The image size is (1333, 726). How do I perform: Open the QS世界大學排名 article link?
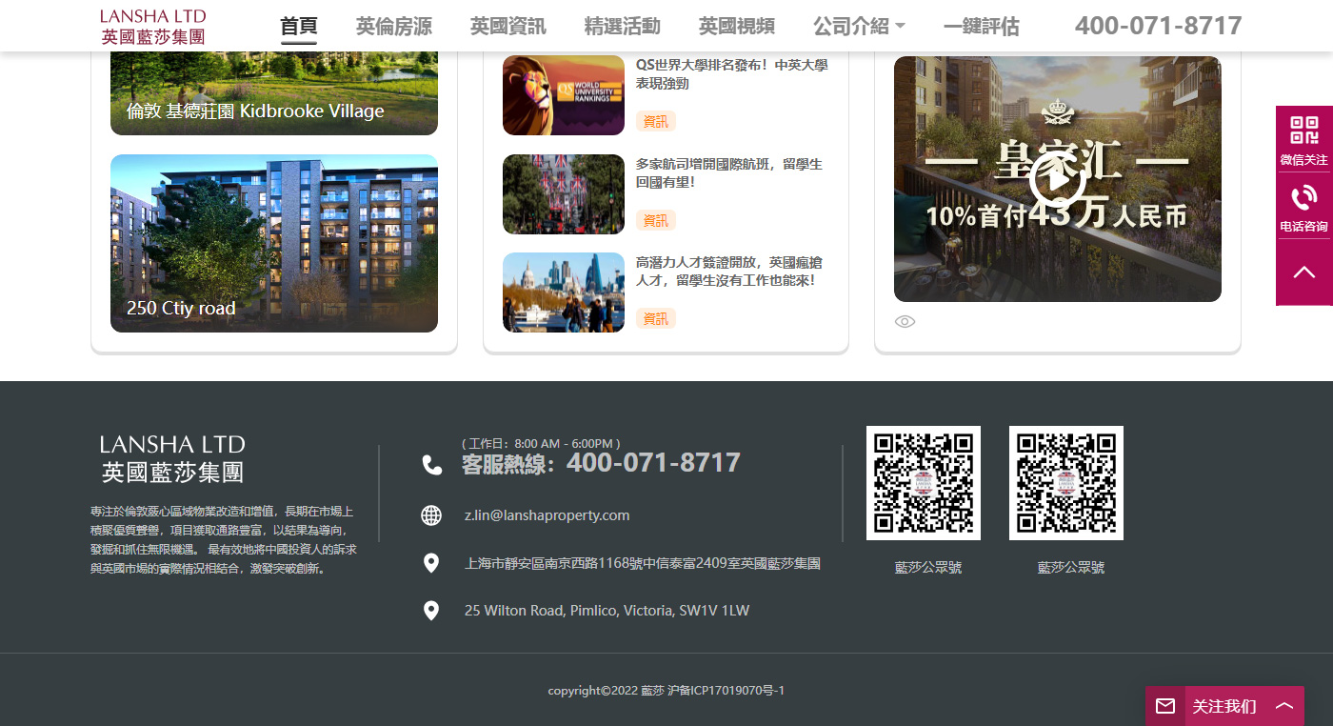tap(731, 74)
